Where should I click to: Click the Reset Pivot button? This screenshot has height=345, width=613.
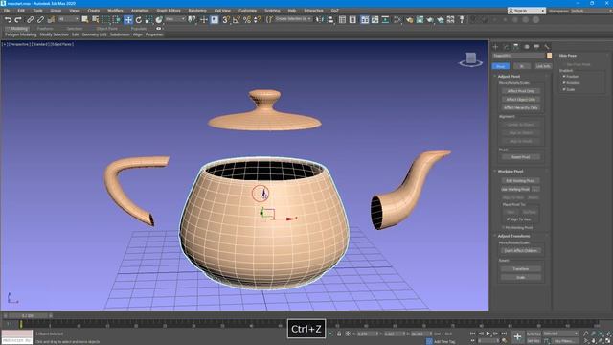521,157
